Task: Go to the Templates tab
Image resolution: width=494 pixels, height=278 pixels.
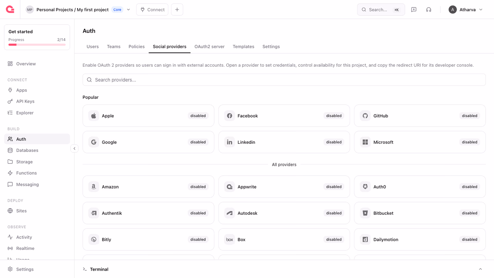Action: [244, 47]
